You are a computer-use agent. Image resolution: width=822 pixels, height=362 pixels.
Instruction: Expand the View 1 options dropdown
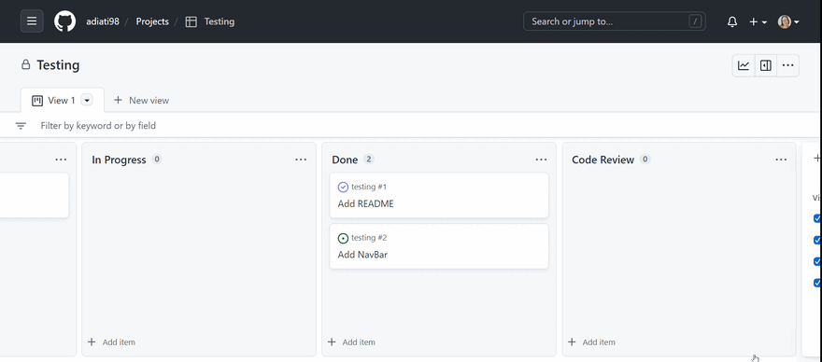(x=87, y=100)
